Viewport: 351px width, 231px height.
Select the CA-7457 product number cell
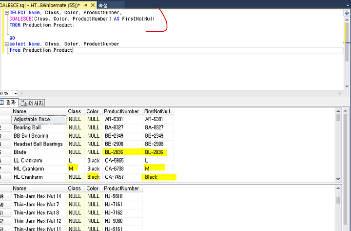click(123, 177)
